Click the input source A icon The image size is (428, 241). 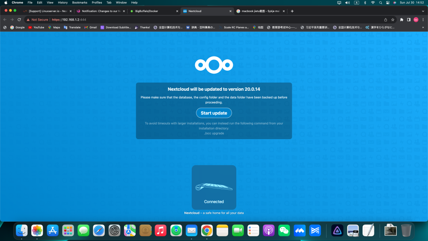coord(357,3)
